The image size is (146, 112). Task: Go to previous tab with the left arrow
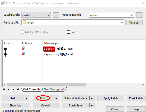click(9, 89)
